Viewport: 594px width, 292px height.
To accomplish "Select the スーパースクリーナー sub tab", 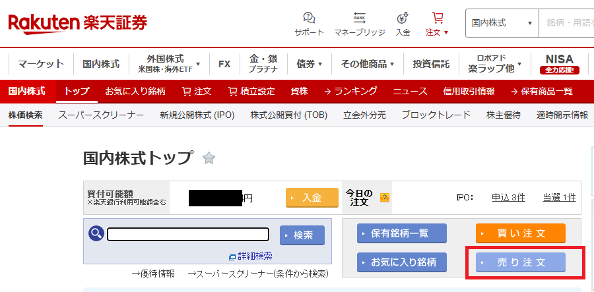I will (x=101, y=115).
